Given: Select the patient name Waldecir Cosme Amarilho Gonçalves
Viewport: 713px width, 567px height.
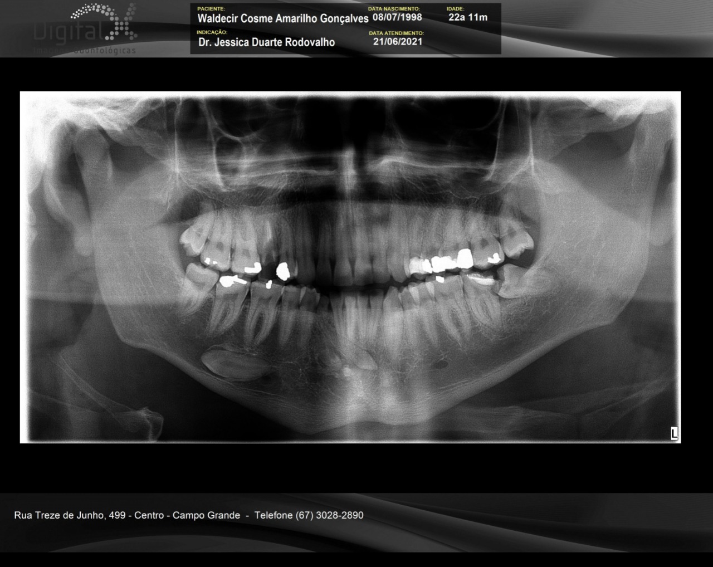Looking at the screenshot, I should coord(282,19).
